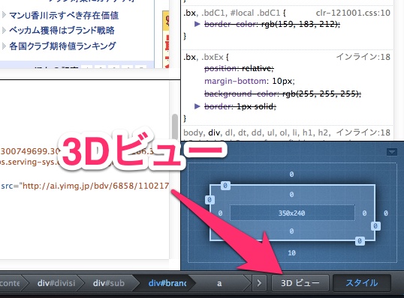
Task: Click the 350x240 content size in box model
Action: point(291,213)
